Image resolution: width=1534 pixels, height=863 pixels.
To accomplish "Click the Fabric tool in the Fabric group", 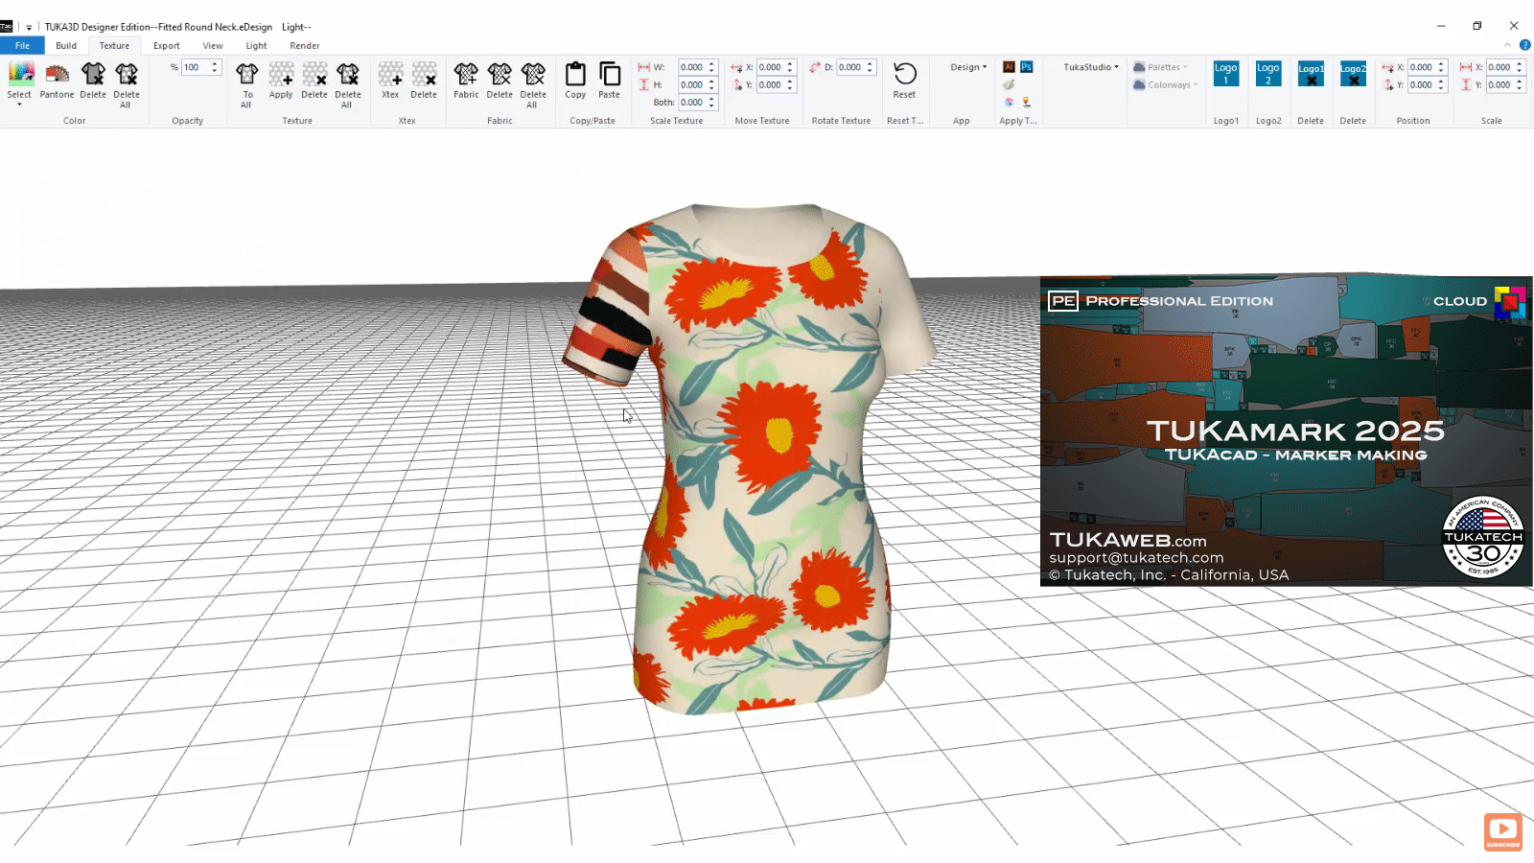I will click(x=466, y=82).
